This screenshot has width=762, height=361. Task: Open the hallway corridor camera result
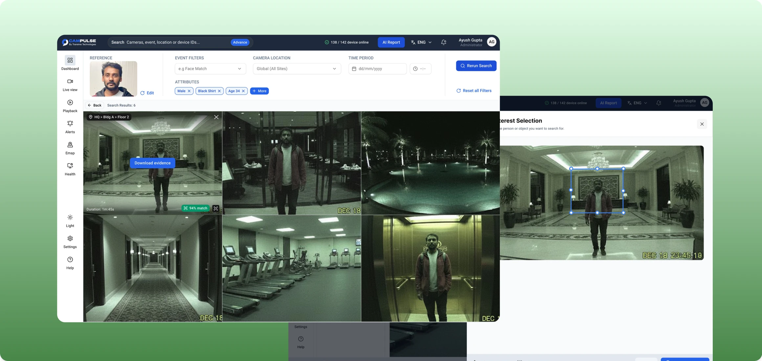pos(153,268)
